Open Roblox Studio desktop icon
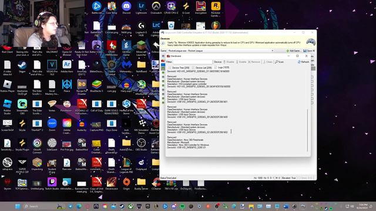376x211 pixels. coord(7,107)
